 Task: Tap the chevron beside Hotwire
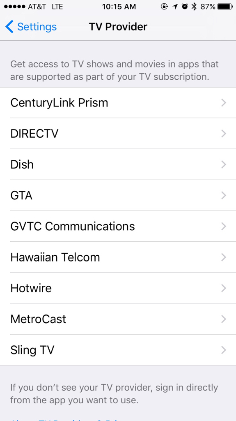click(224, 288)
